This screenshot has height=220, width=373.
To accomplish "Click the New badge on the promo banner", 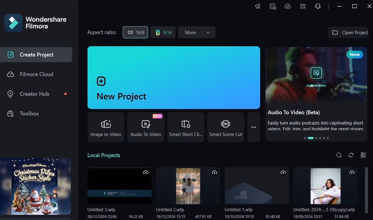I will (355, 55).
